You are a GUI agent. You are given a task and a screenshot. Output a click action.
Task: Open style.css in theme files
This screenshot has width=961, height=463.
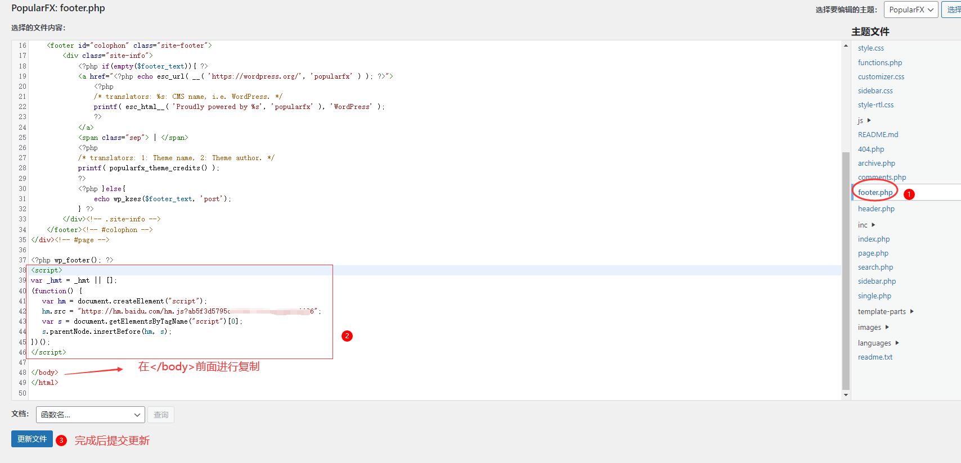coord(870,48)
